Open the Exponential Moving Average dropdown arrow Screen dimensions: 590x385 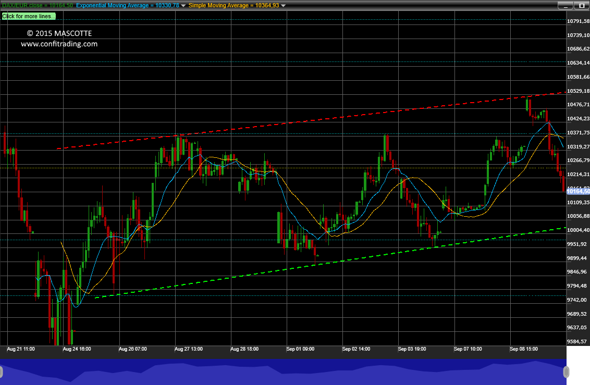point(183,6)
